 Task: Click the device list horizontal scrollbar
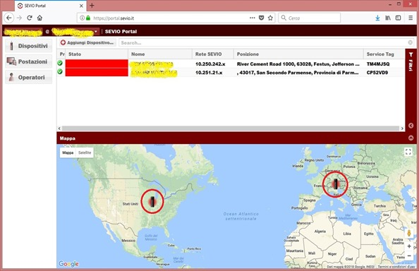point(231,128)
